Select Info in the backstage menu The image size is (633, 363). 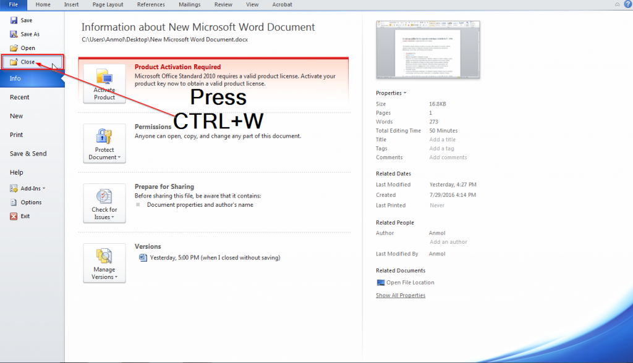click(32, 78)
